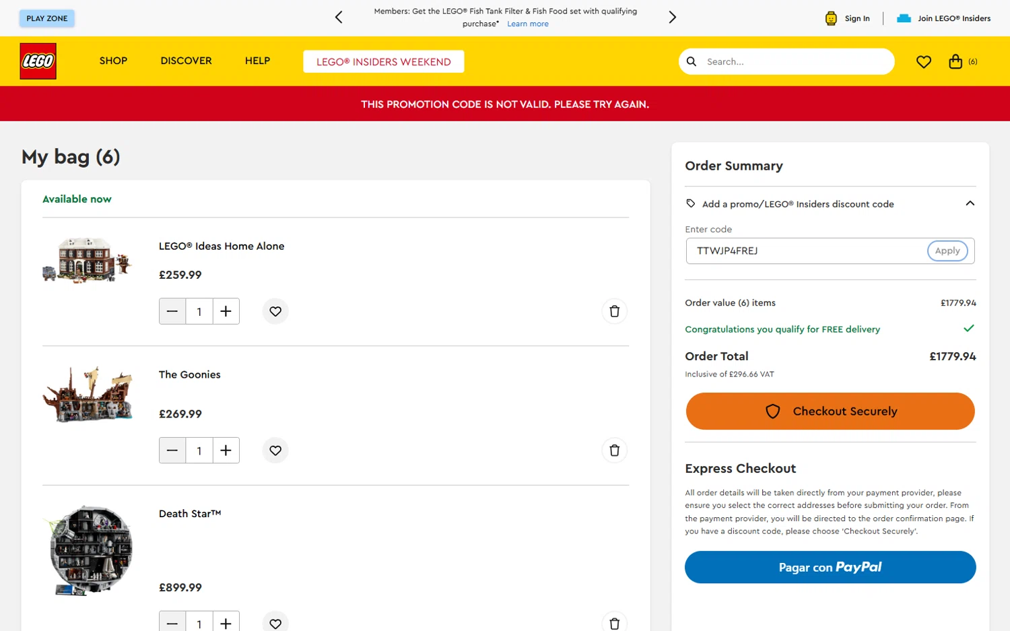The height and width of the screenshot is (631, 1010).
Task: Click the 'Inclusive of £296.66 VAT' text
Action: pos(729,374)
